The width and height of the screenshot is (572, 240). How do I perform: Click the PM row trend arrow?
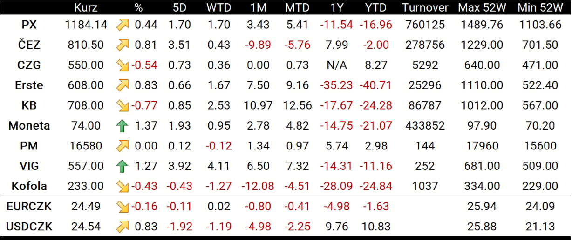[123, 146]
